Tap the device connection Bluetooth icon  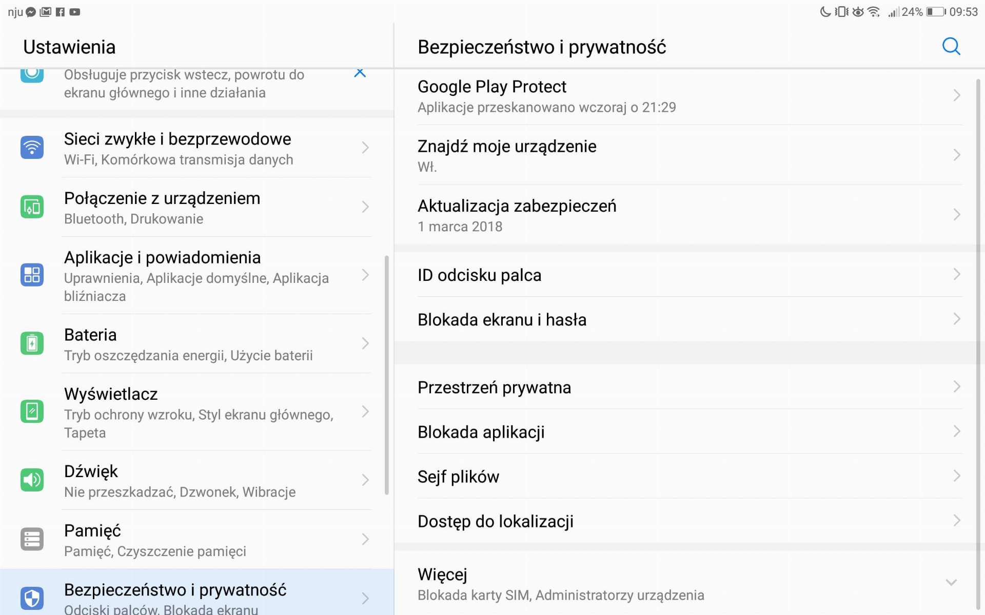point(32,207)
